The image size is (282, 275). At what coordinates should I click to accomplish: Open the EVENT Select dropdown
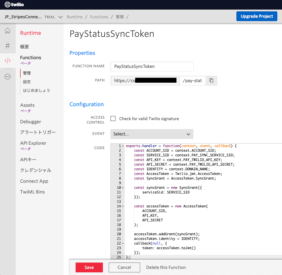(x=152, y=134)
